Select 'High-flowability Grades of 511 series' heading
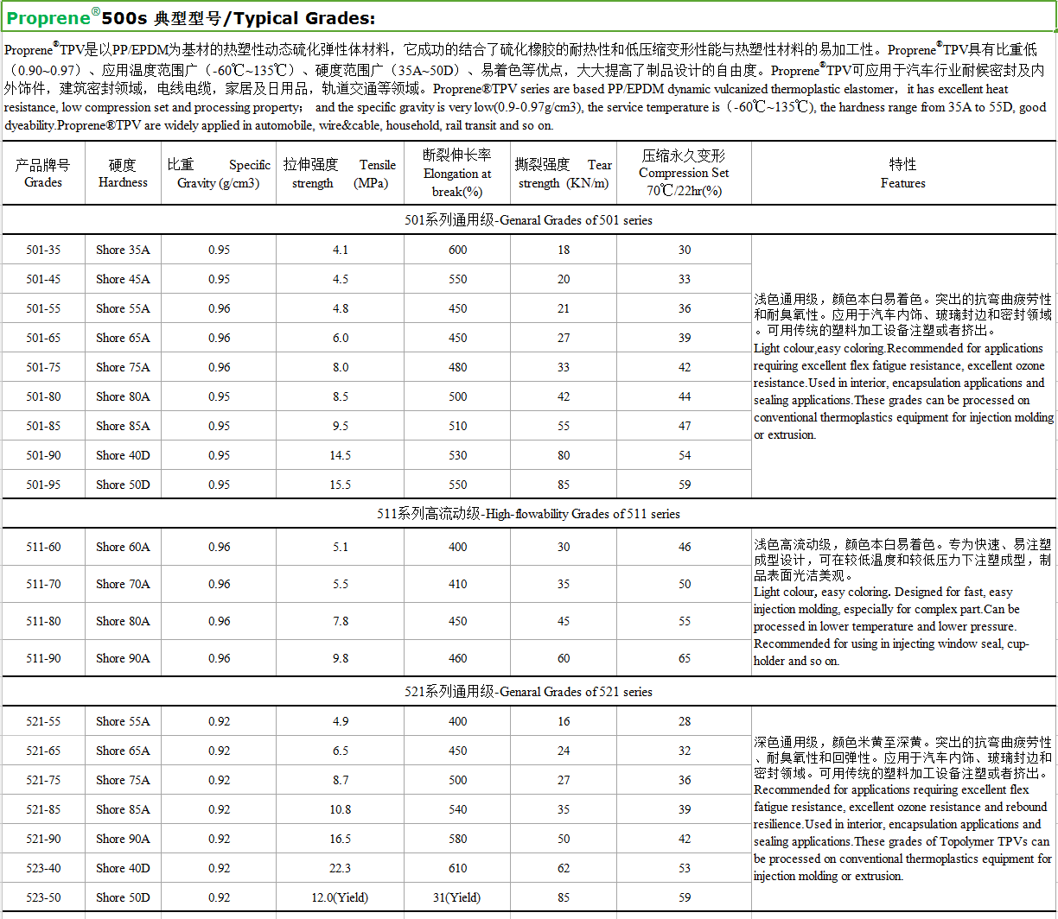 tap(528, 514)
